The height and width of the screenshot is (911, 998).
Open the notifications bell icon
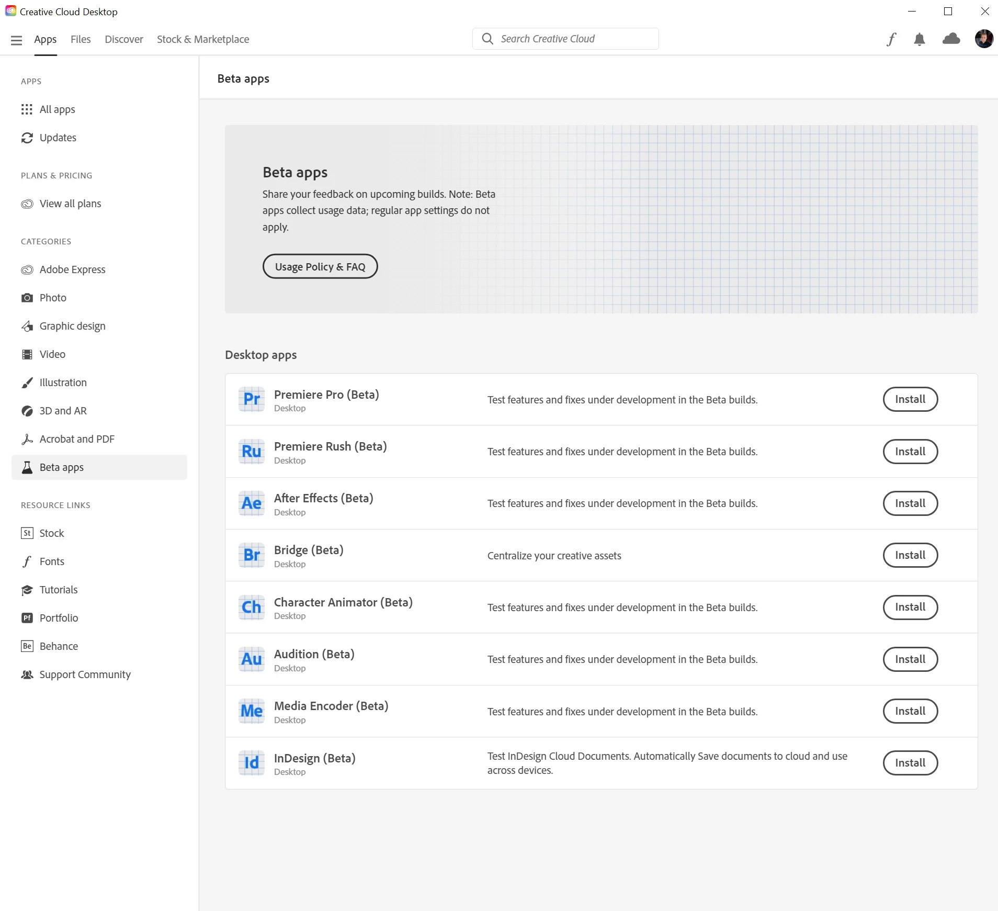click(920, 39)
